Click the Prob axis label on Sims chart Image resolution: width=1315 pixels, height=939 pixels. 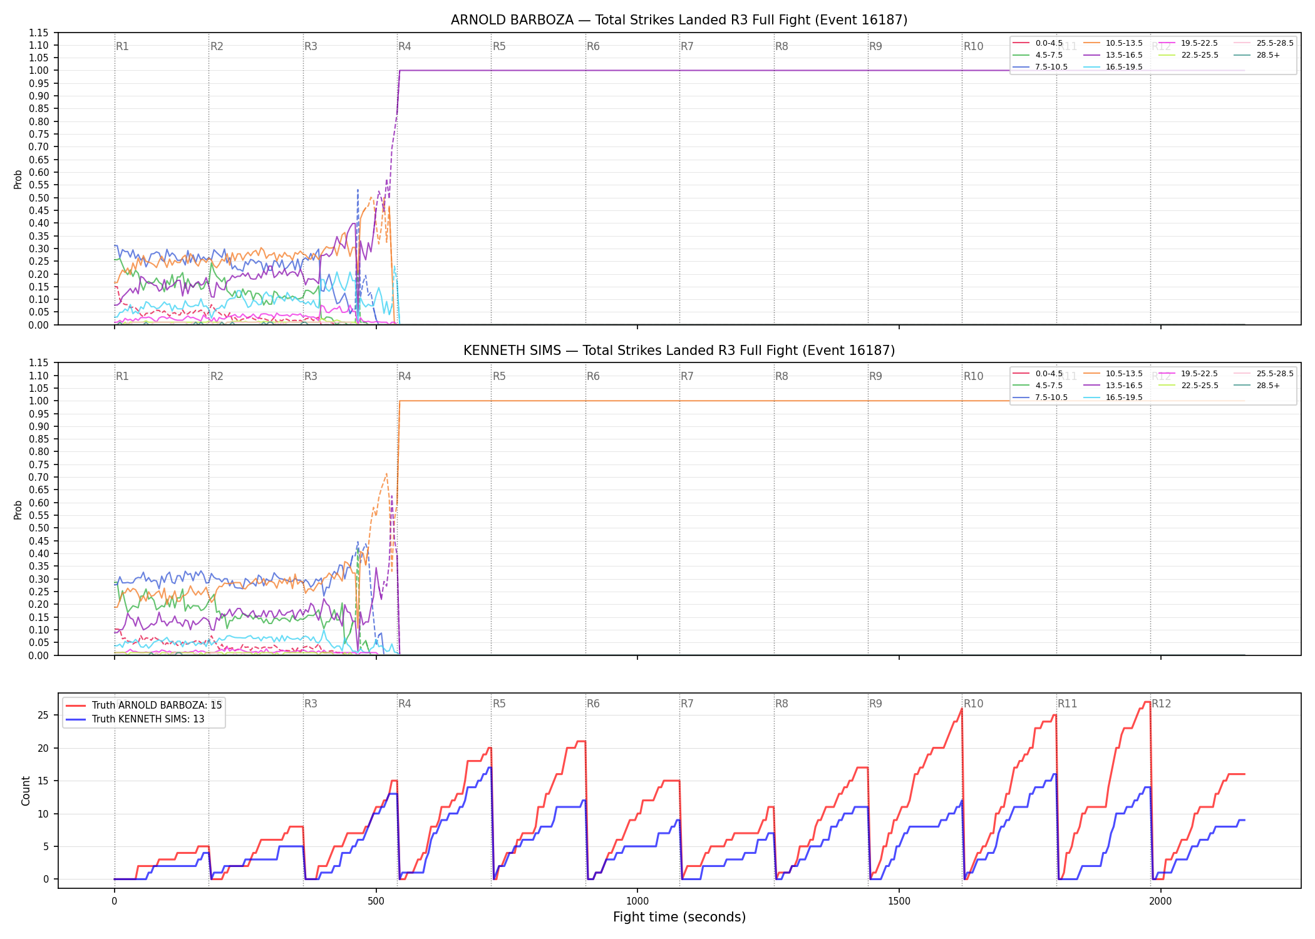click(18, 510)
